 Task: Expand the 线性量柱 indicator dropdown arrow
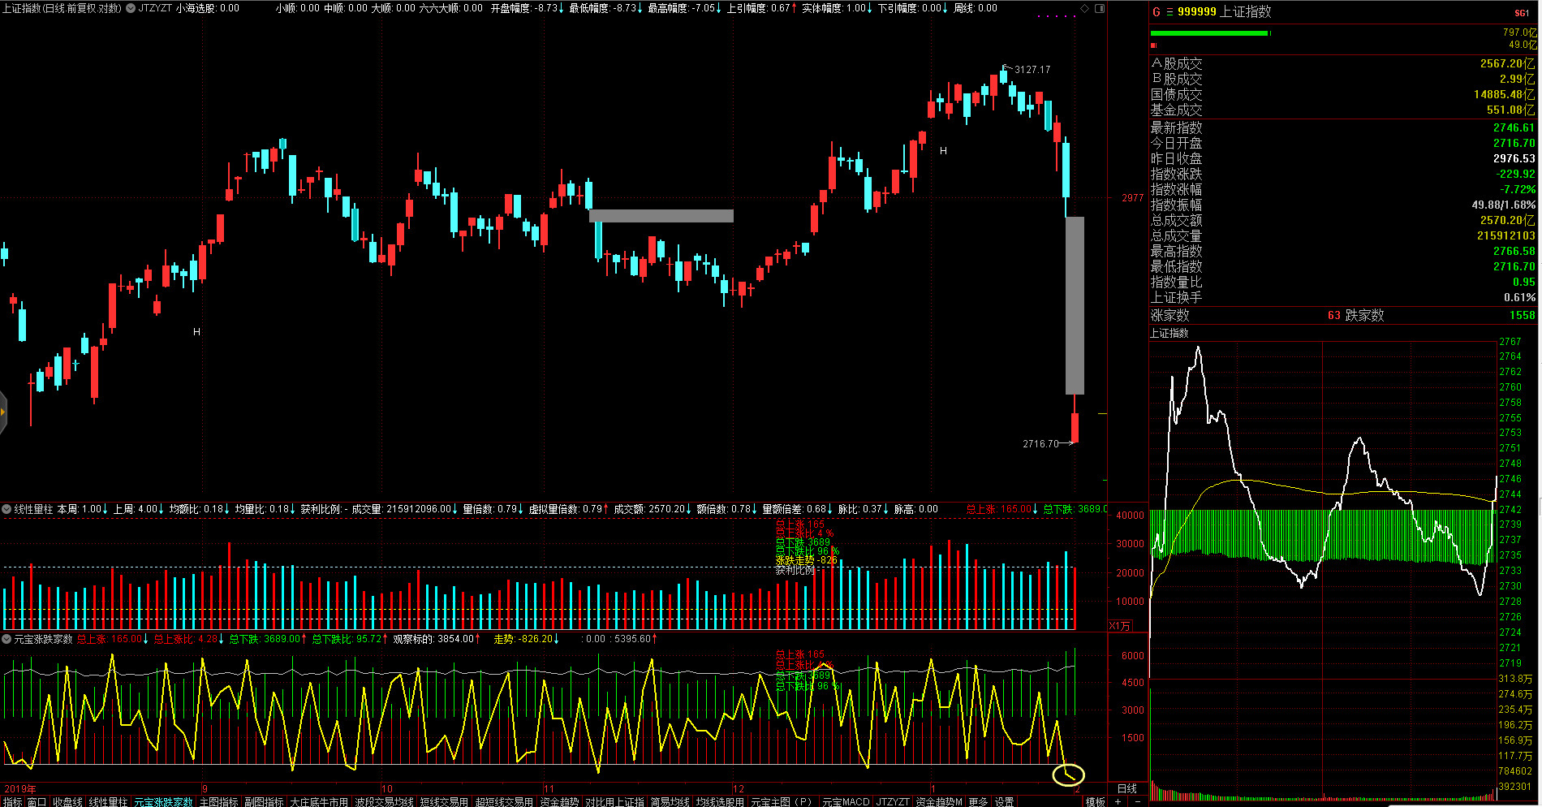[6, 509]
